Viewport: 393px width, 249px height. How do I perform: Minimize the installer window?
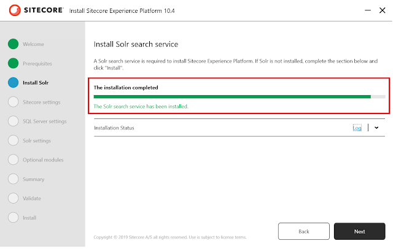click(x=368, y=10)
